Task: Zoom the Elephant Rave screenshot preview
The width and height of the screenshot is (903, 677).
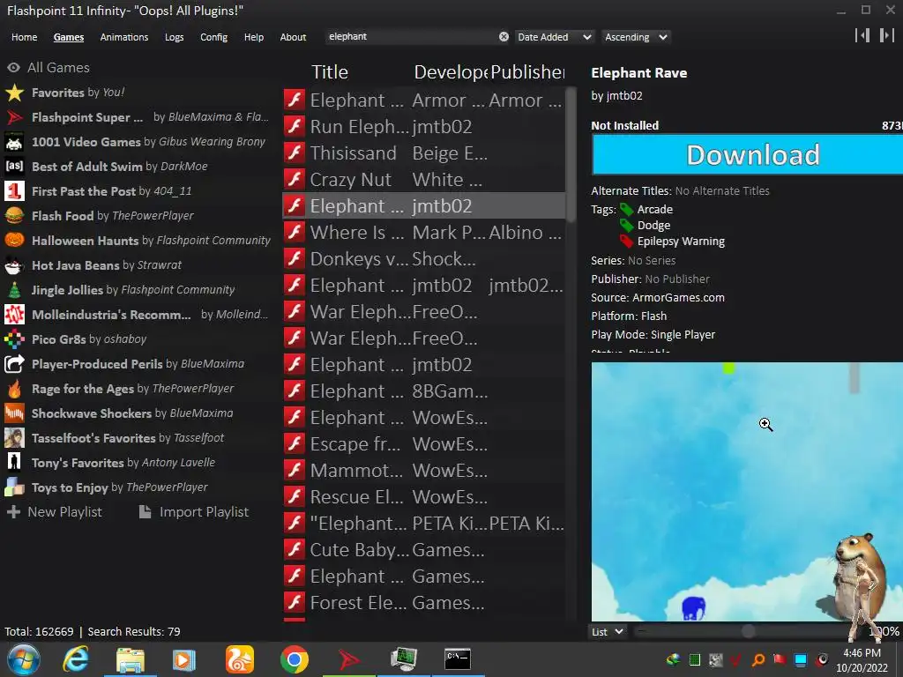Action: coord(747,492)
